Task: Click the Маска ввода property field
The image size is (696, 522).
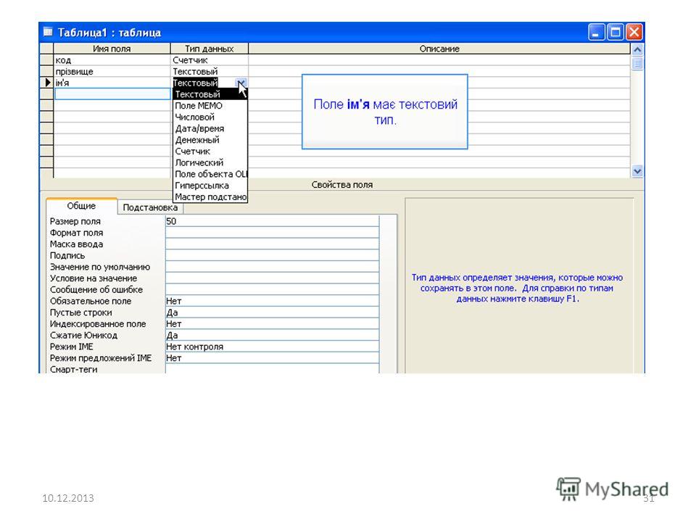Action: coord(272,244)
